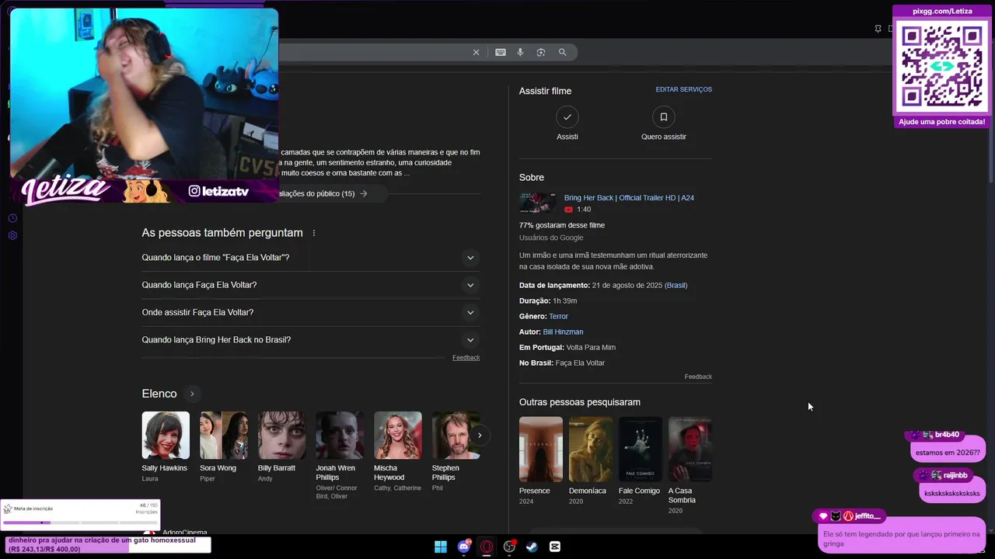This screenshot has width=995, height=559.
Task: Select Billy Barratt cast photo
Action: 281,436
